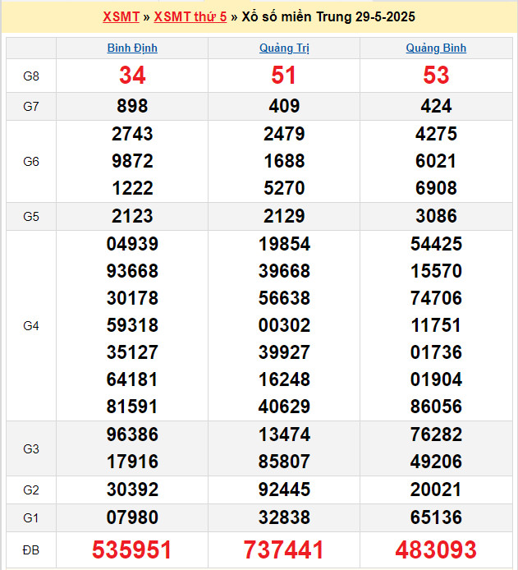The image size is (518, 570).
Task: Open the Bình Định province link
Action: pyautogui.click(x=132, y=48)
